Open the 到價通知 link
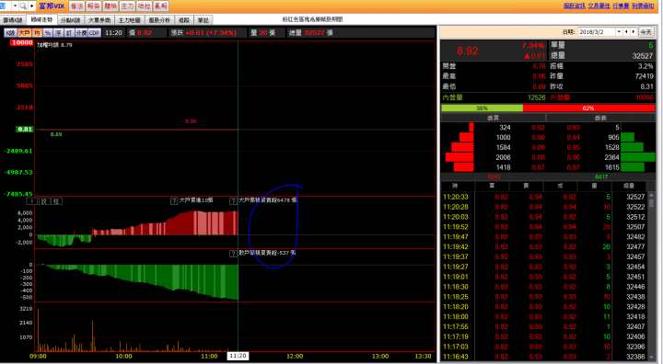This screenshot has width=663, height=364. pos(643,6)
